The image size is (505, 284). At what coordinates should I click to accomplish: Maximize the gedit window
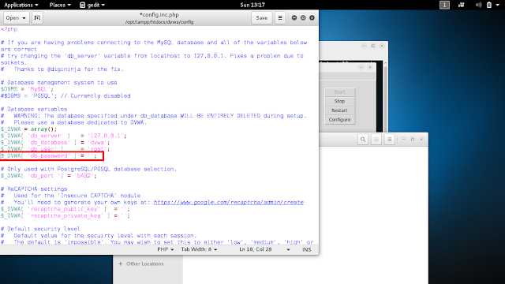(303, 17)
